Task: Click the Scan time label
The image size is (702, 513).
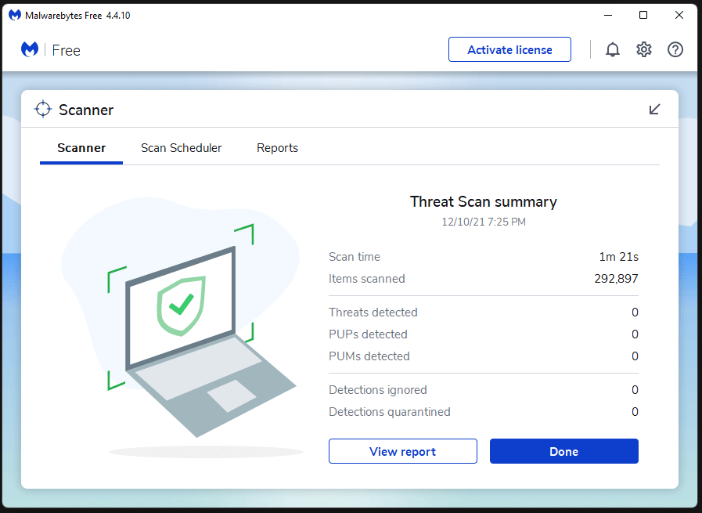Action: pos(355,257)
